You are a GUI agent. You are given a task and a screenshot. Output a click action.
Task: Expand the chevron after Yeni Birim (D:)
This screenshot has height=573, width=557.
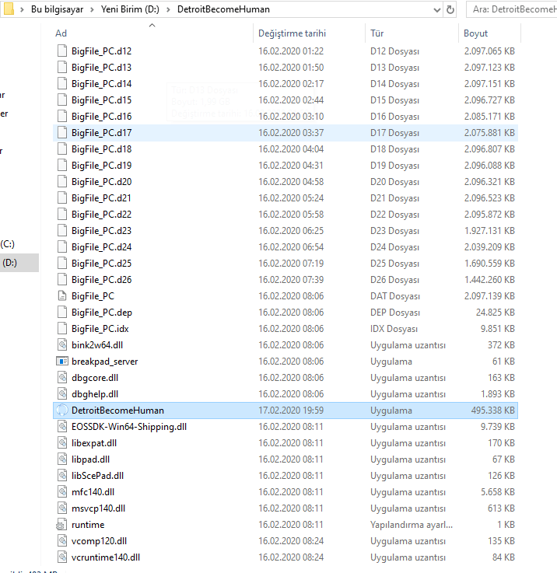(168, 9)
